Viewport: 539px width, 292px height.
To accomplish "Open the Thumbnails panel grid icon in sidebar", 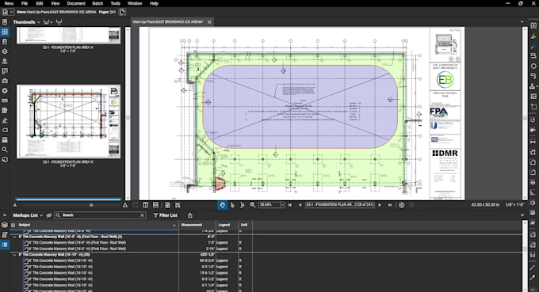I will (5, 32).
